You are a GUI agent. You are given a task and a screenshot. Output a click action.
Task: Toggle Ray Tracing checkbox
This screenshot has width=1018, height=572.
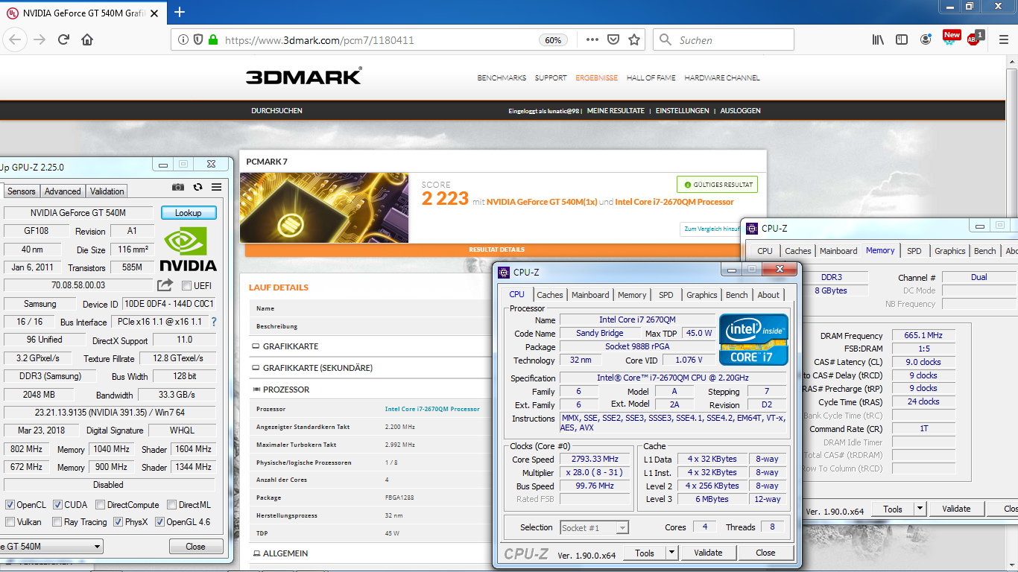(57, 522)
